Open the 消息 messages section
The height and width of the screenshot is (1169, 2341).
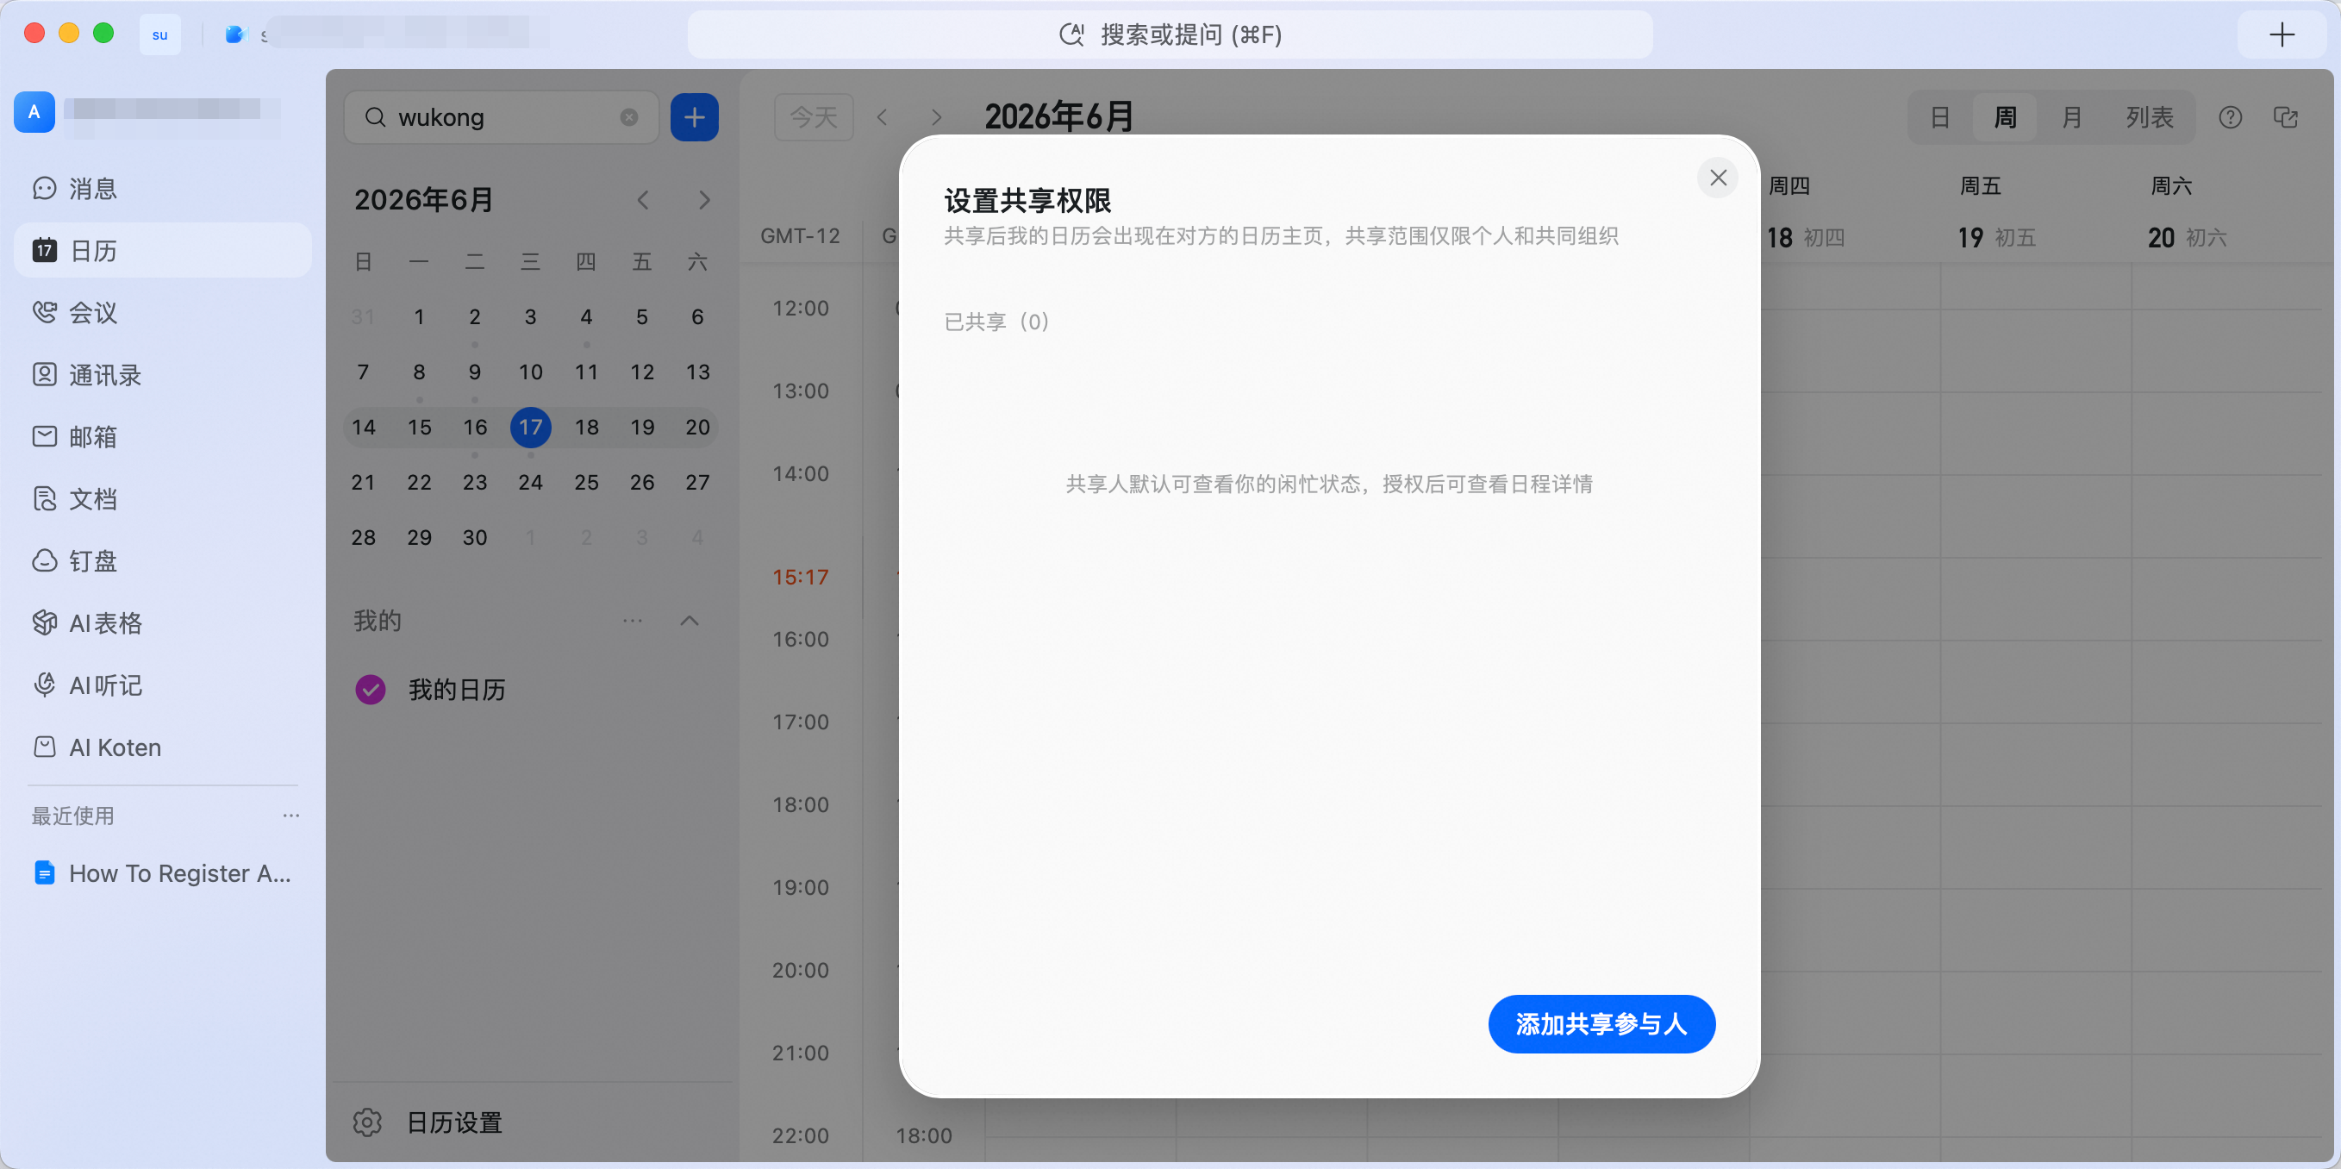coord(163,188)
